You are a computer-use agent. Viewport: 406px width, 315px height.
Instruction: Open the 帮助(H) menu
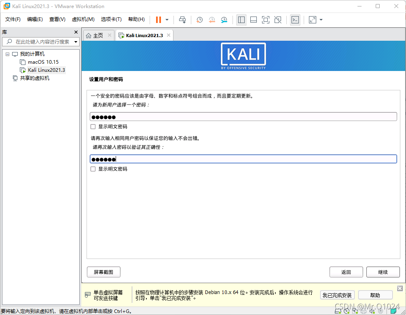pos(136,19)
